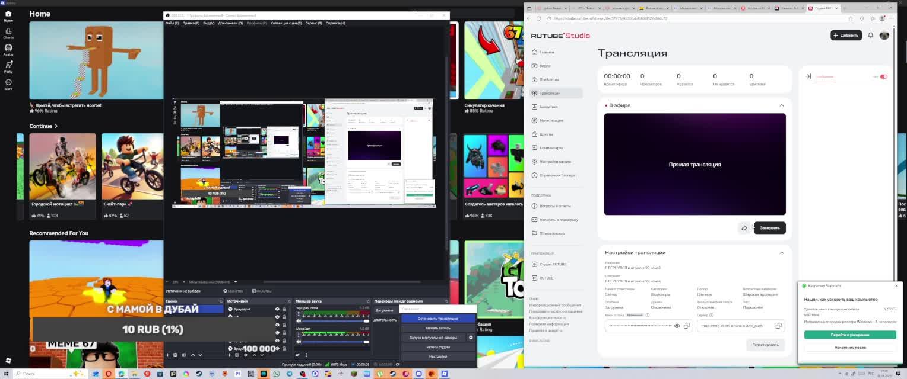Click Charts in Roblox left sidebar
This screenshot has height=379, width=907.
click(8, 33)
